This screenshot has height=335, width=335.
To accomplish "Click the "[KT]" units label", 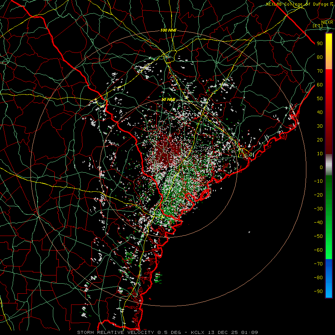I will (x=318, y=26).
